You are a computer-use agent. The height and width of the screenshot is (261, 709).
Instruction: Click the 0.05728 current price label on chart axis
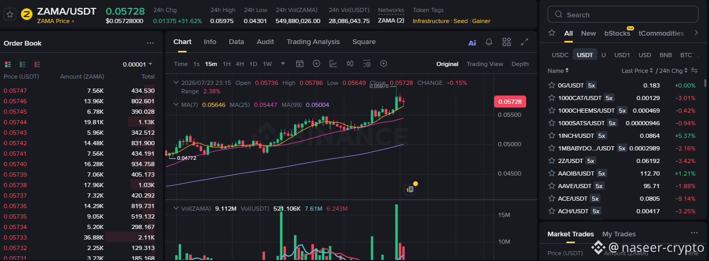click(x=509, y=102)
